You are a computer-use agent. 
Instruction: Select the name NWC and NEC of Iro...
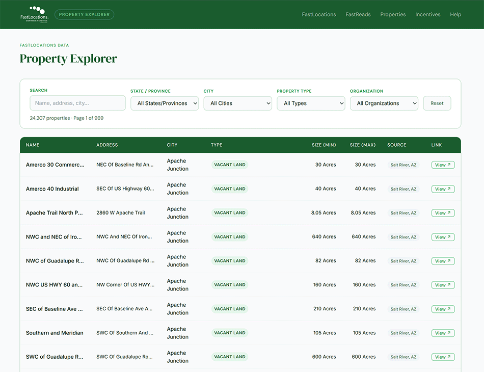(x=53, y=237)
